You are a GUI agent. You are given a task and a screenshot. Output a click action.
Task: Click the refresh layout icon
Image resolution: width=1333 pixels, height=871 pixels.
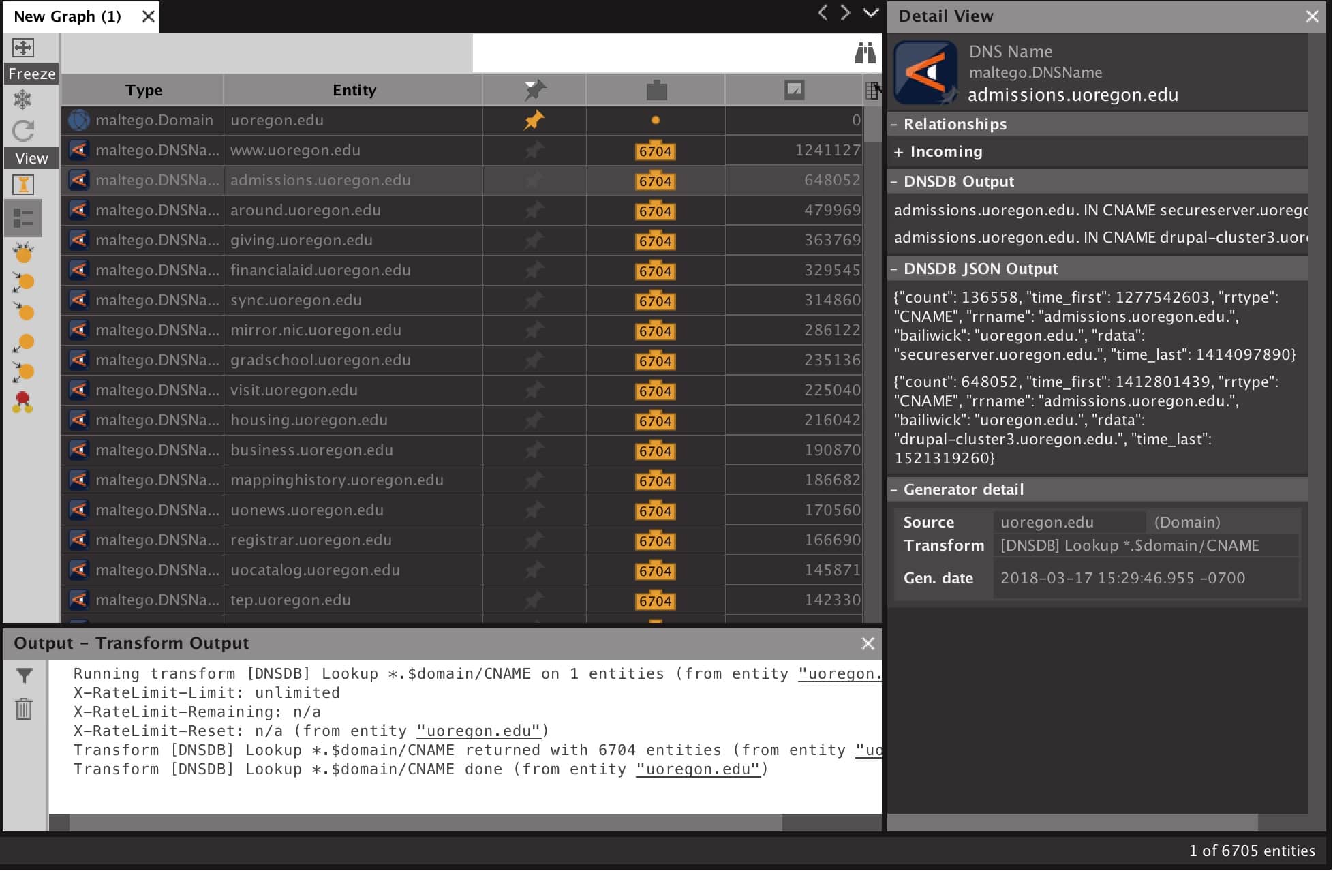23,131
